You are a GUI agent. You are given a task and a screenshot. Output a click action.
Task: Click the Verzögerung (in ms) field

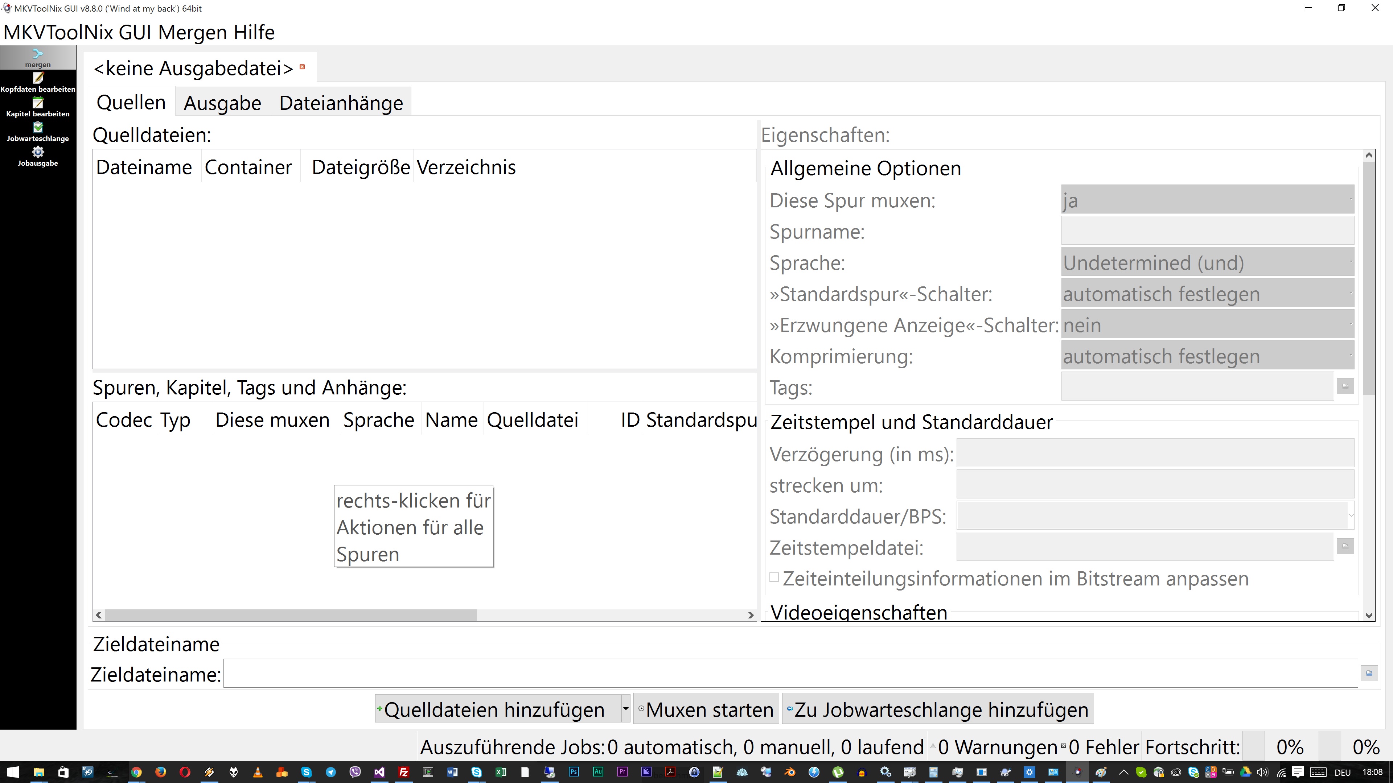click(x=1155, y=453)
